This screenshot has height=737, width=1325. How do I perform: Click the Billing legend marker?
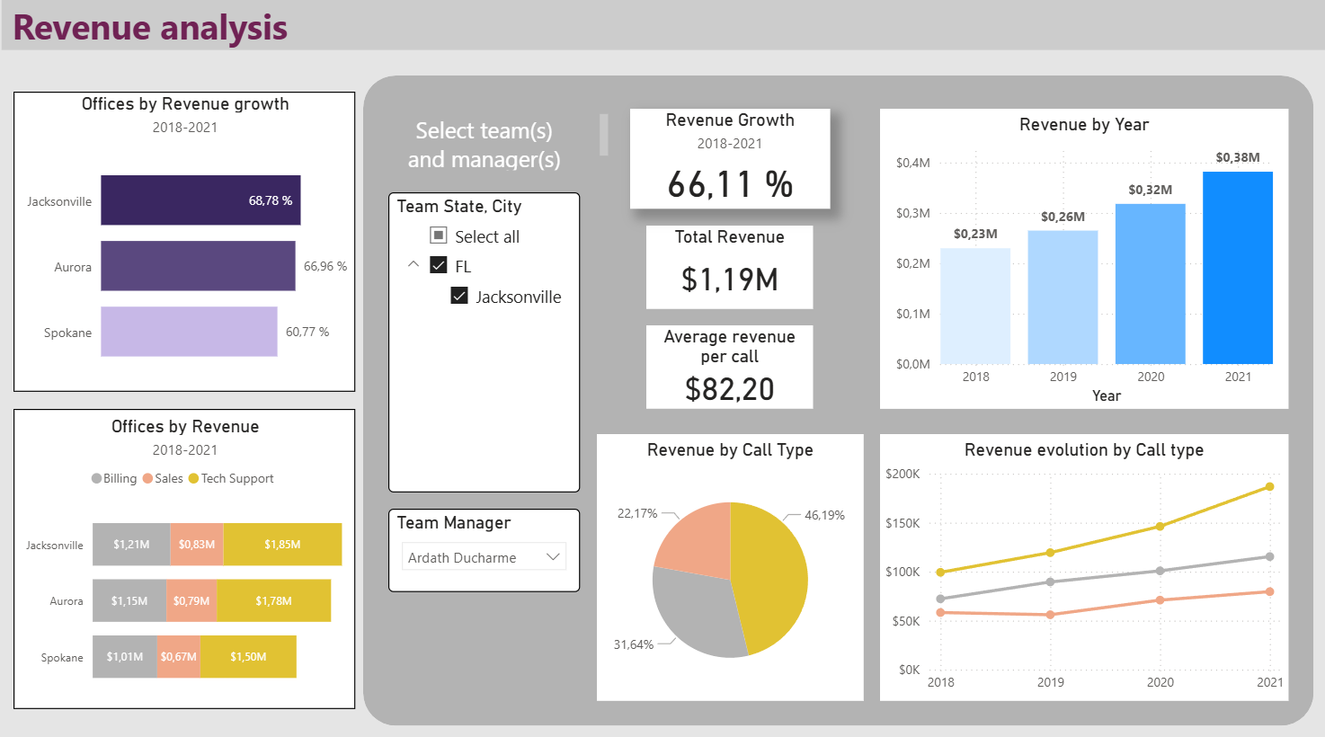[96, 479]
